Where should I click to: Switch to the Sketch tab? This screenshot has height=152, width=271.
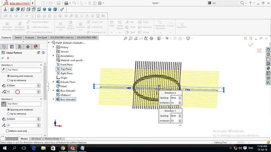pos(18,38)
